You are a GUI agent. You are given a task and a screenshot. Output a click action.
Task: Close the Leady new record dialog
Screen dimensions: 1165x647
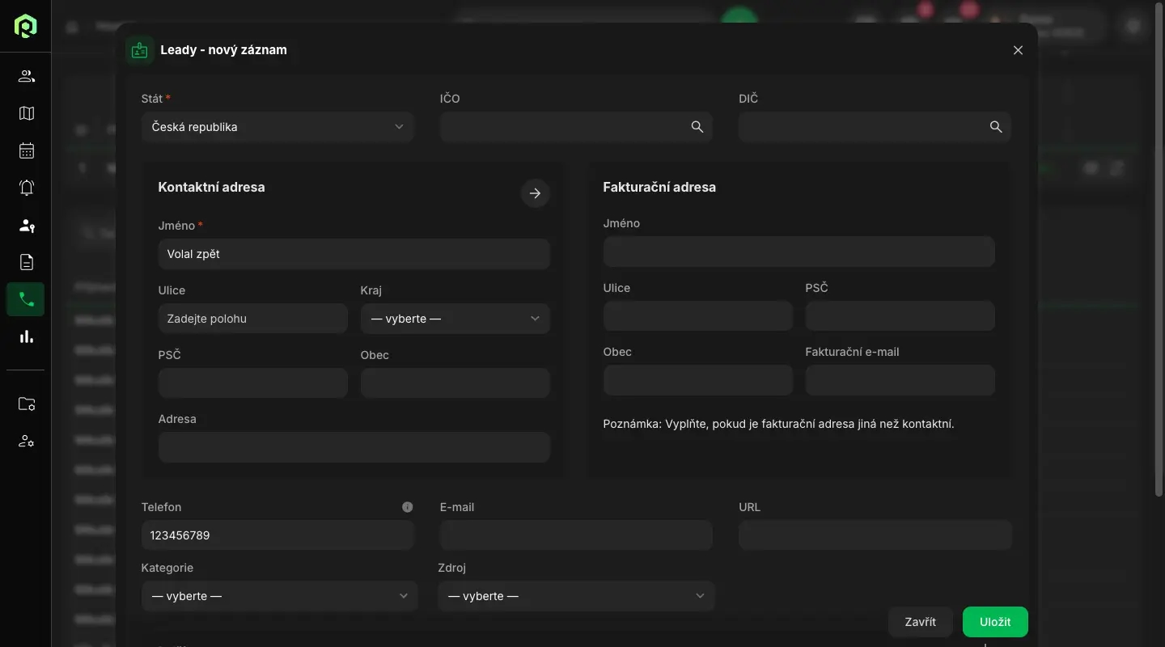[1018, 50]
